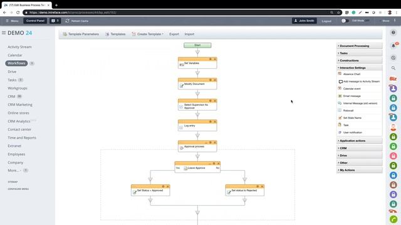Screen dimensions: 401x225
Task: Open Calendar in left menu
Action: click(x=15, y=55)
